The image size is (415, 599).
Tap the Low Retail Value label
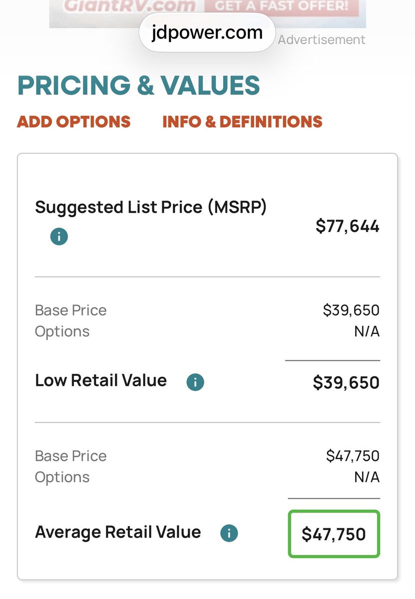tap(101, 380)
